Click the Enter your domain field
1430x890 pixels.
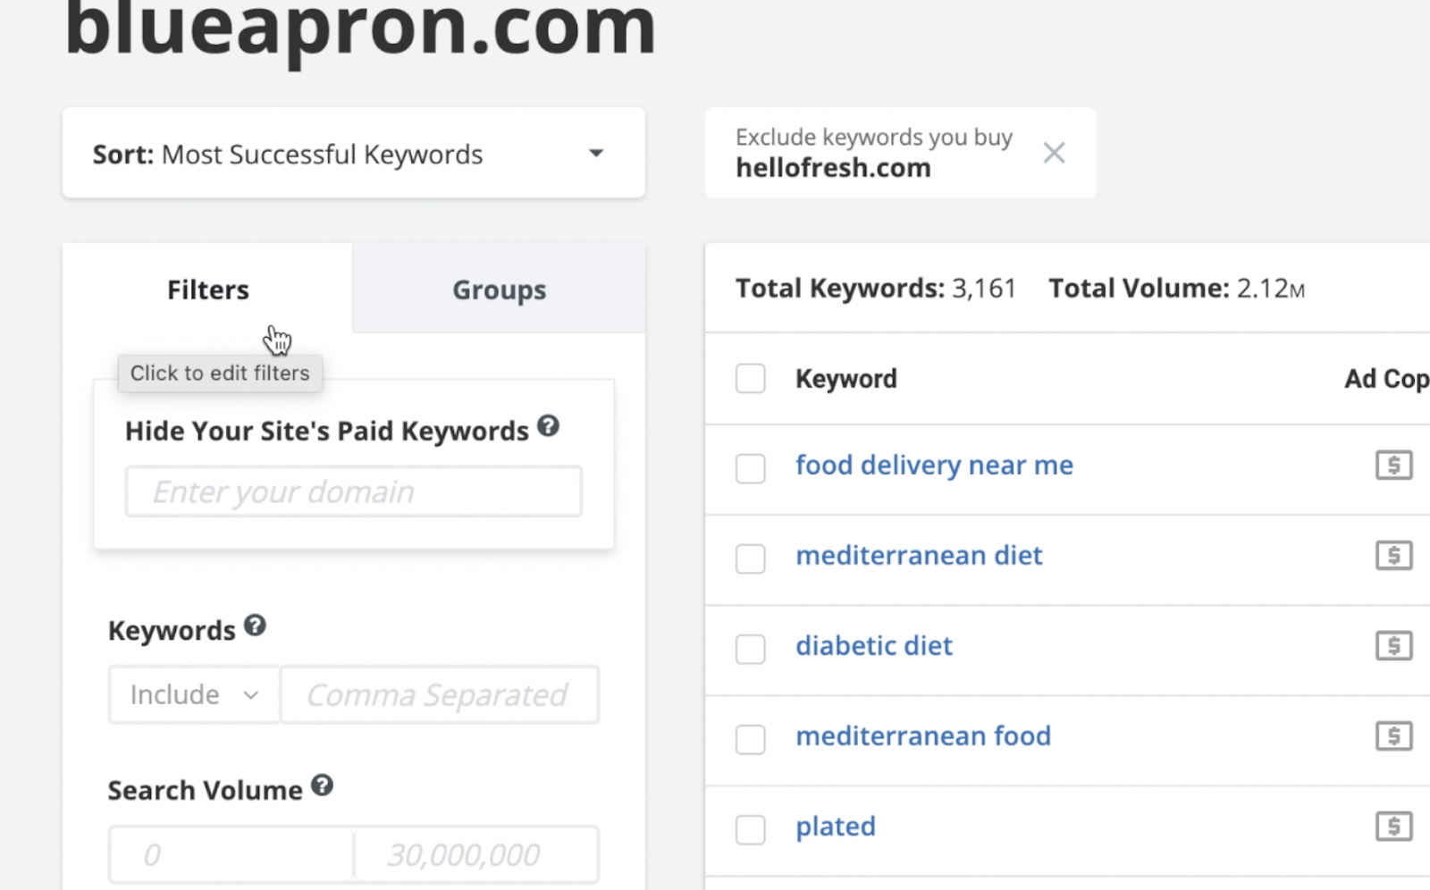[x=353, y=491]
